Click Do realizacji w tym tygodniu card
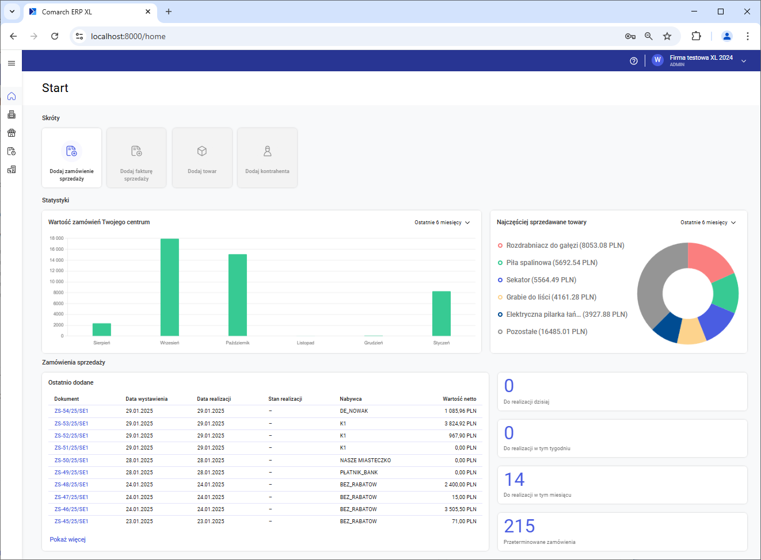This screenshot has height=560, width=761. [622, 439]
